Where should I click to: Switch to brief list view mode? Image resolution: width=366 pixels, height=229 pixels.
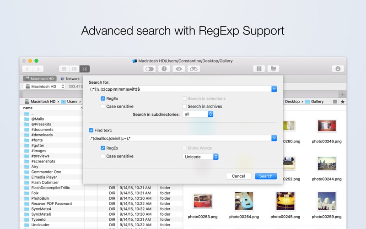74,69
